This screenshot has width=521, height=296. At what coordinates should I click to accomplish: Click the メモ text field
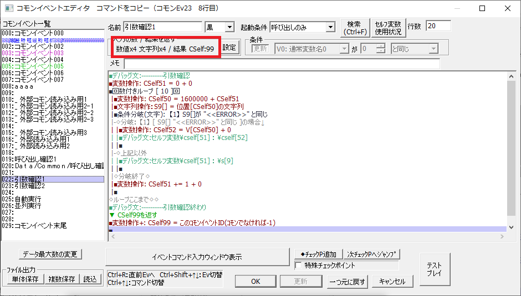[x=282, y=64]
